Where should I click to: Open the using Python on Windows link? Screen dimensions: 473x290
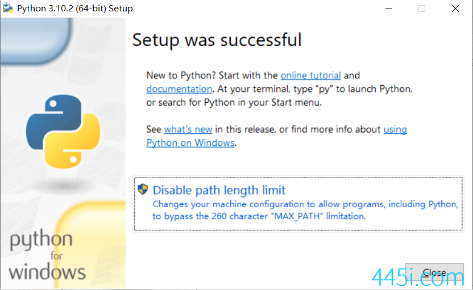tap(395, 129)
